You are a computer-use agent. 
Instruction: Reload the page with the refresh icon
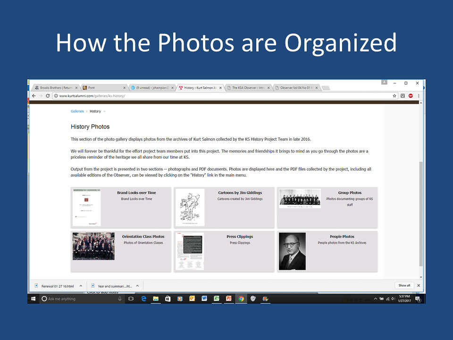click(48, 96)
